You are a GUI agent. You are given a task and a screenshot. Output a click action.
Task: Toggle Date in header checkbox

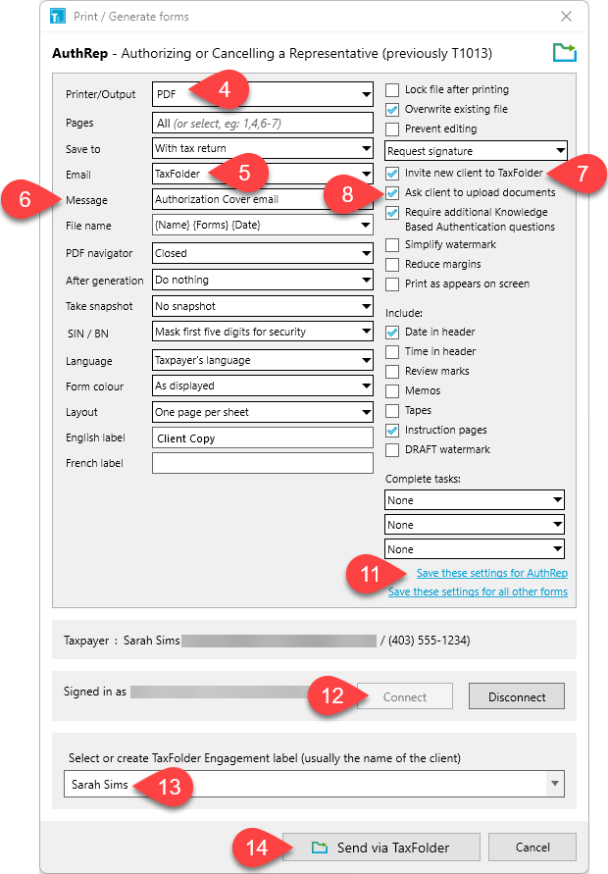point(392,333)
